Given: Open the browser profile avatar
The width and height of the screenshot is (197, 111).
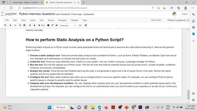Looking at the screenshot, I should point(186,8).
